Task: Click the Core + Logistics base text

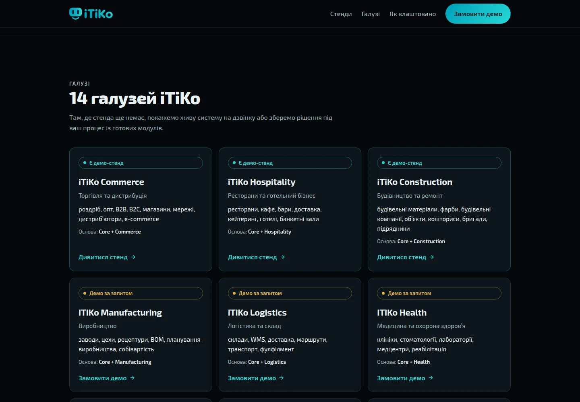Action: (x=267, y=362)
